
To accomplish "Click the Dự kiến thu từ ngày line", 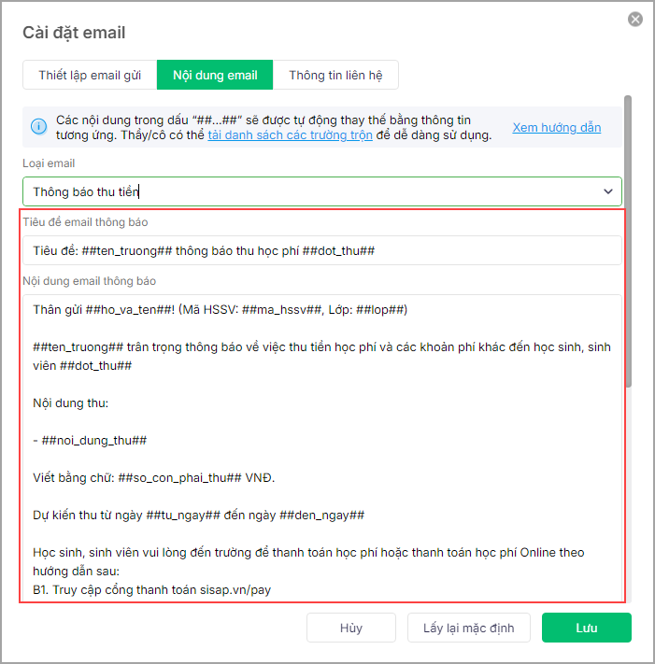I will (x=198, y=516).
